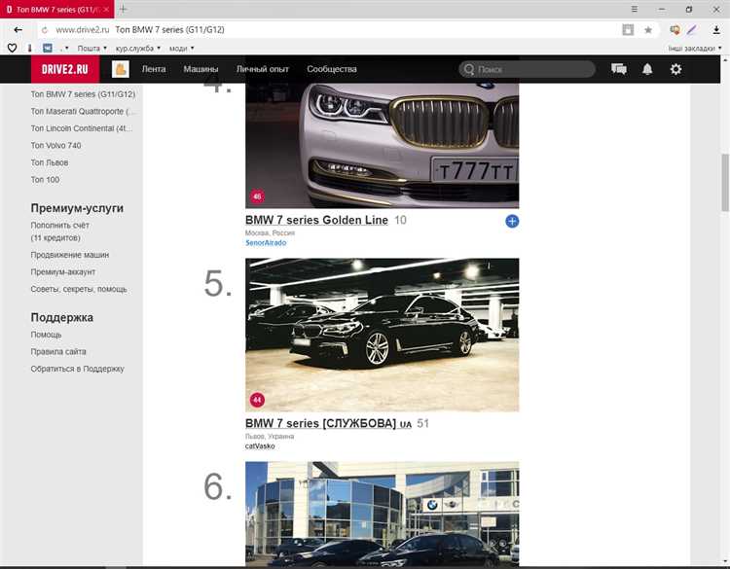730x569 pixels.
Task: Open sidebar link 'Топ Maserati Quattroporte'
Action: pos(82,111)
